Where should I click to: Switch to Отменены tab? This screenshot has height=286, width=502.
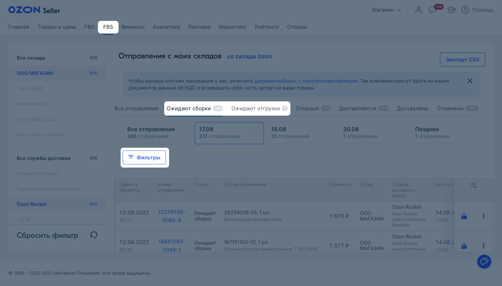[x=457, y=108]
